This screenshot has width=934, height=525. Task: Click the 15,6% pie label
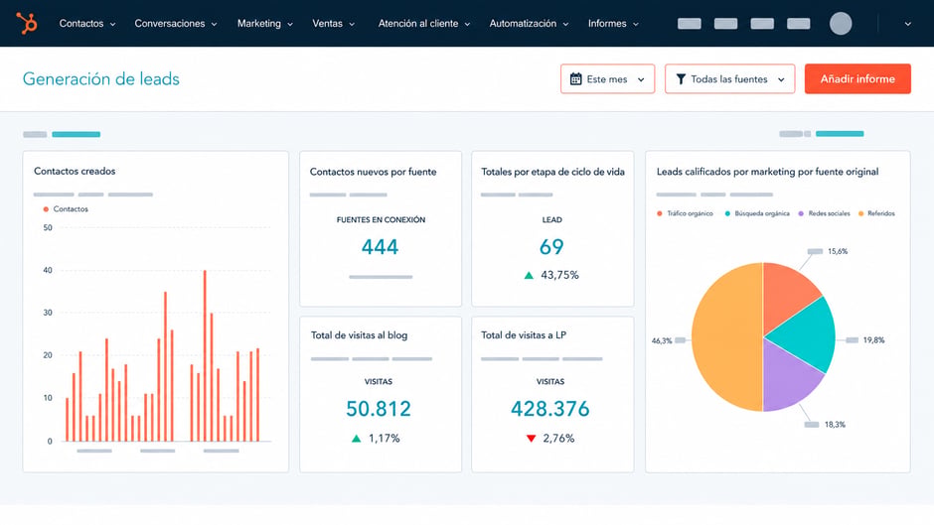(x=838, y=251)
